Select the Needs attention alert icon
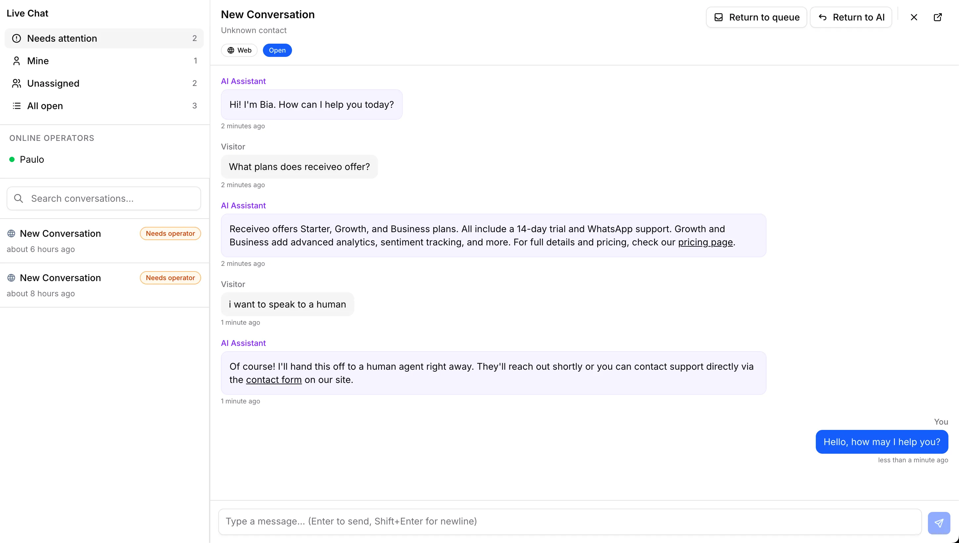 pos(17,38)
